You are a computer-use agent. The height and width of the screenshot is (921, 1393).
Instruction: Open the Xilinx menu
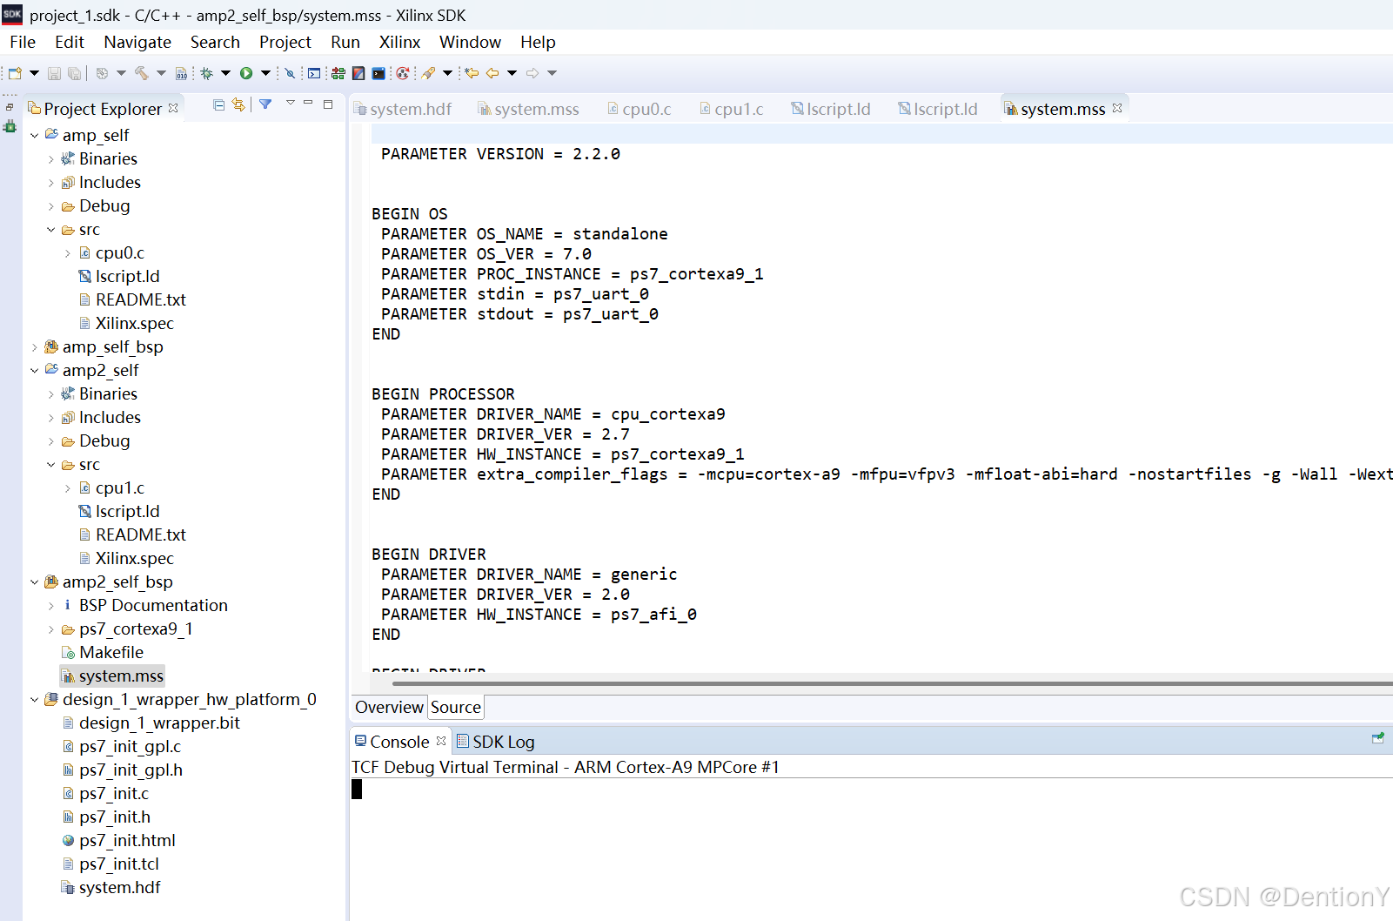pyautogui.click(x=399, y=42)
